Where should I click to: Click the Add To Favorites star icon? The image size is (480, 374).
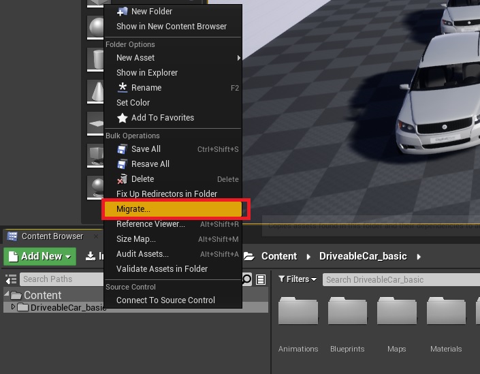(123, 118)
